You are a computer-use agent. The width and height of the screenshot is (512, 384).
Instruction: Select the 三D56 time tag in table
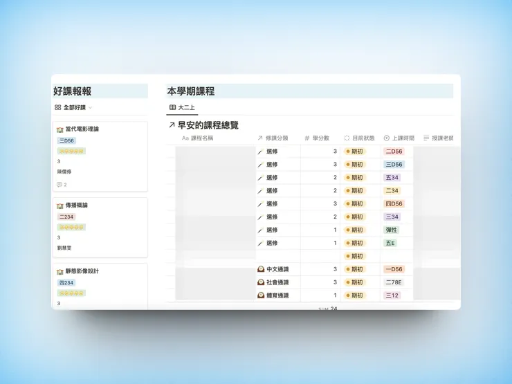click(x=394, y=165)
